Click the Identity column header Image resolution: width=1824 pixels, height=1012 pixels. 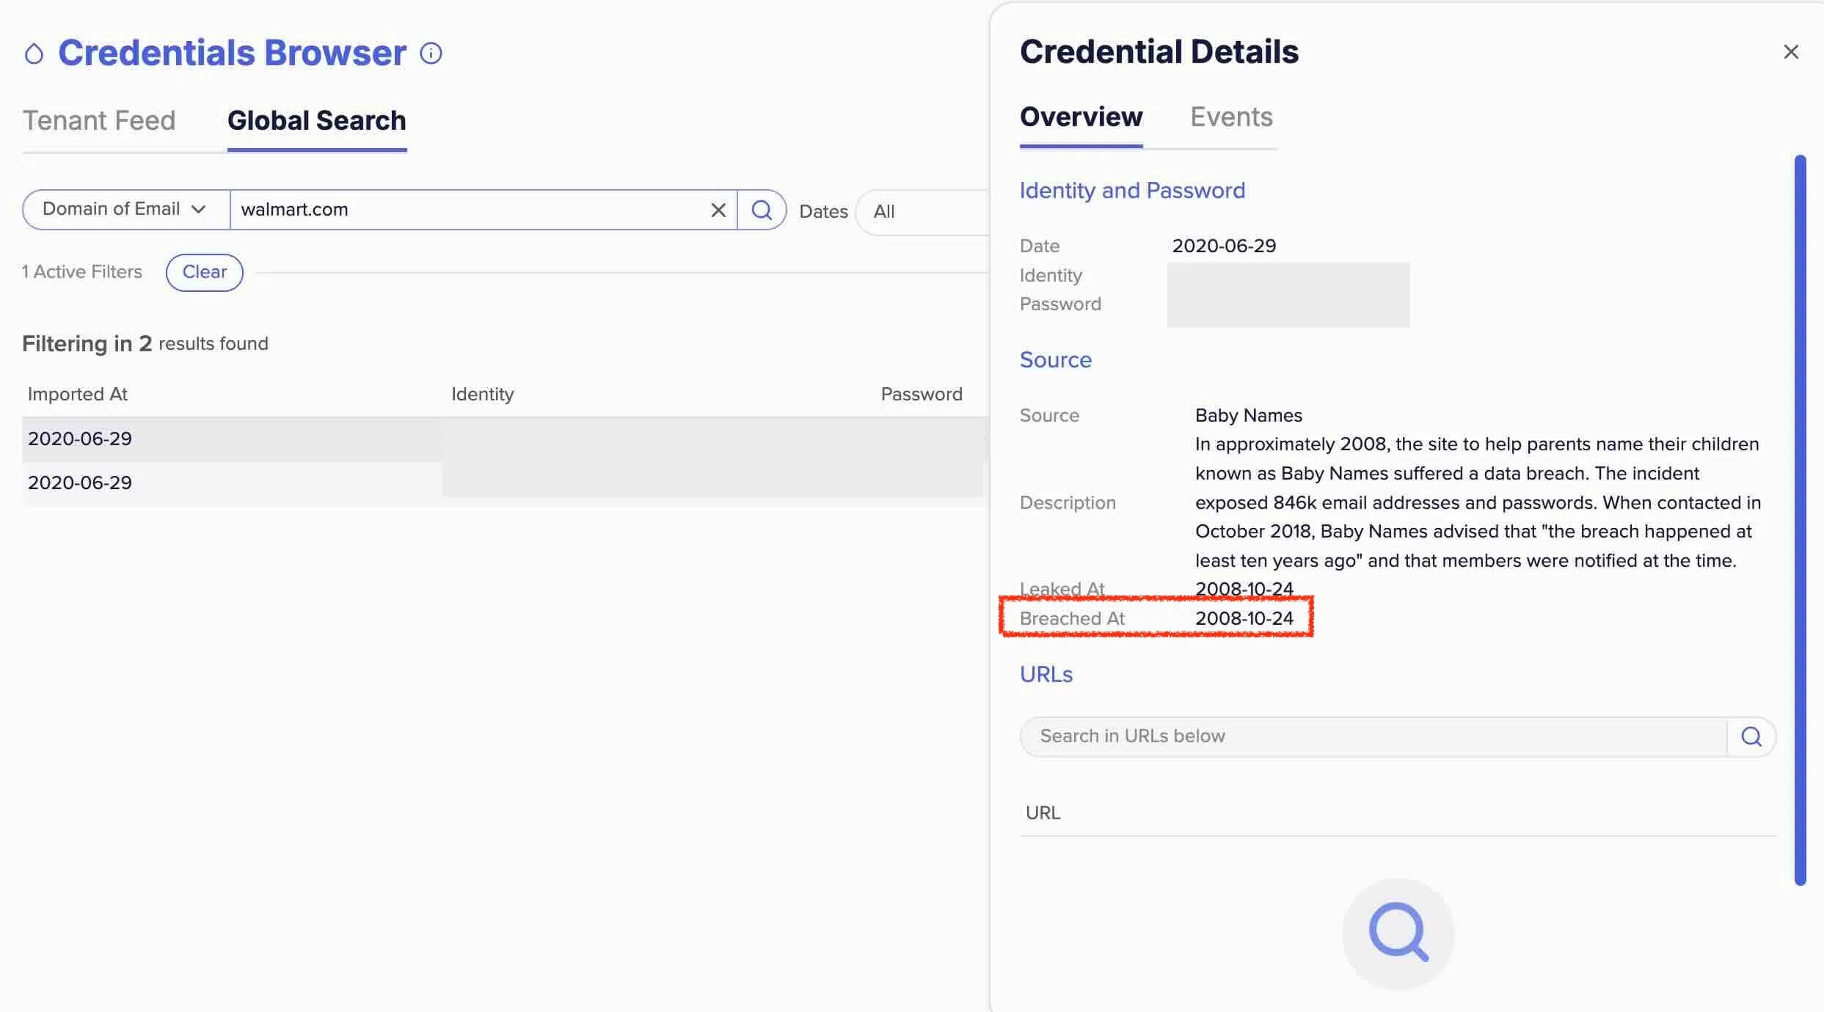[483, 395]
